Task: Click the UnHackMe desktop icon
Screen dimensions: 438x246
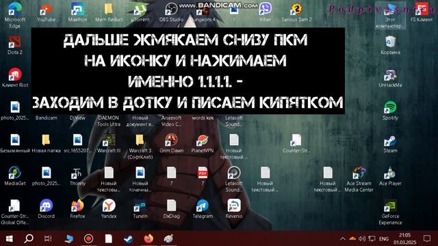Action: click(x=390, y=78)
